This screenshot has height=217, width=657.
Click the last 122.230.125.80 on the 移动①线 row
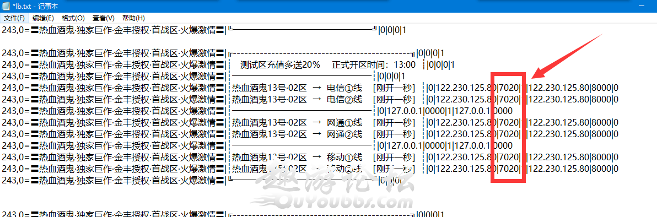click(x=559, y=158)
